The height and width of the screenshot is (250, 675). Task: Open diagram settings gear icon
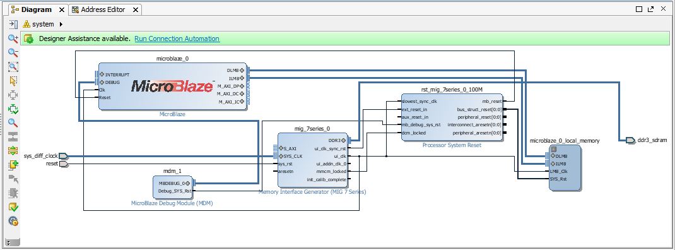point(13,222)
